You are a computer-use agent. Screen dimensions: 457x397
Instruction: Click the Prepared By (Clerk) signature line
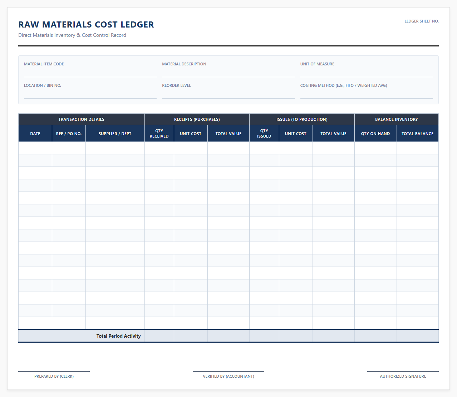coord(54,371)
